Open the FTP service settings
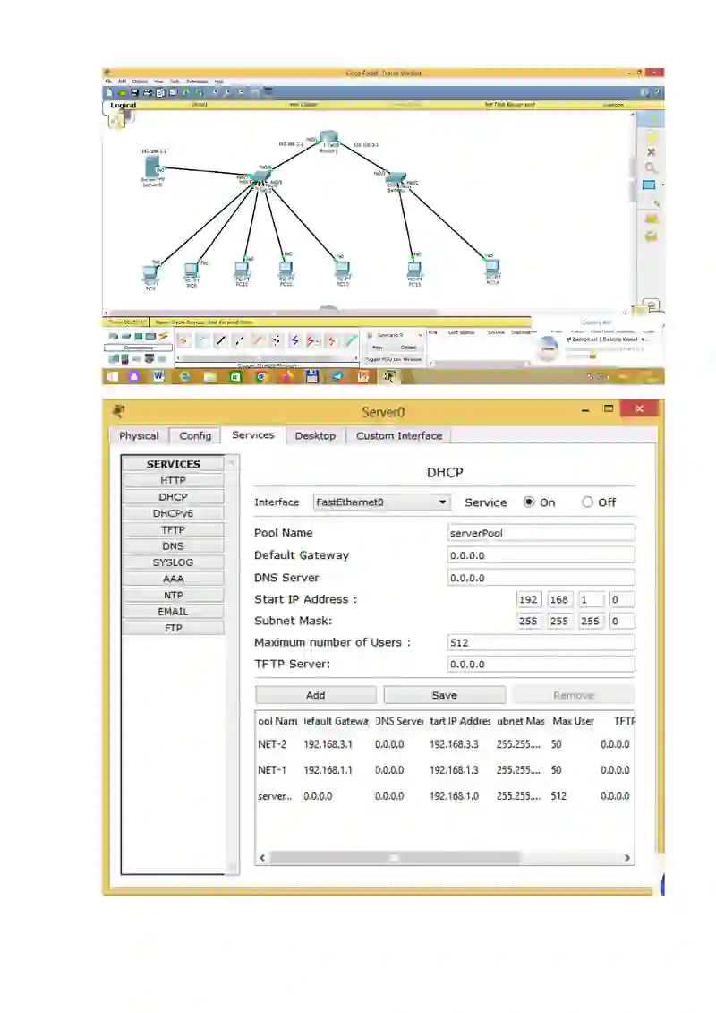716x1013 pixels. [173, 628]
